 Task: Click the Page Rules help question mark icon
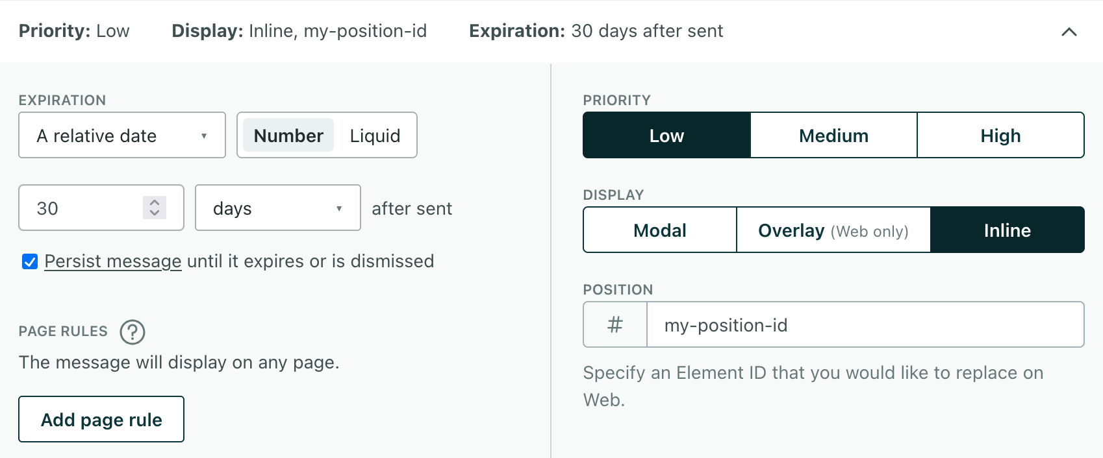pyautogui.click(x=133, y=331)
